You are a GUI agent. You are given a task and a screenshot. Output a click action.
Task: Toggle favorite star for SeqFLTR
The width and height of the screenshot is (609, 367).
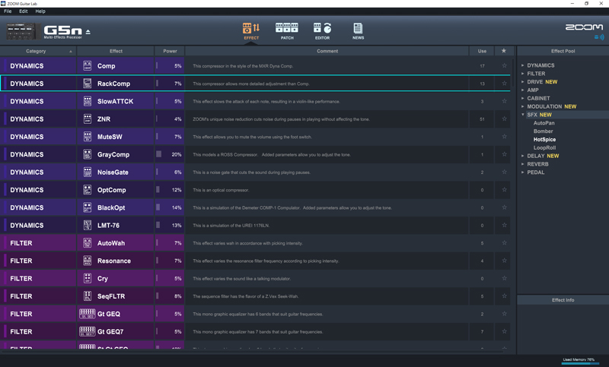pos(504,296)
